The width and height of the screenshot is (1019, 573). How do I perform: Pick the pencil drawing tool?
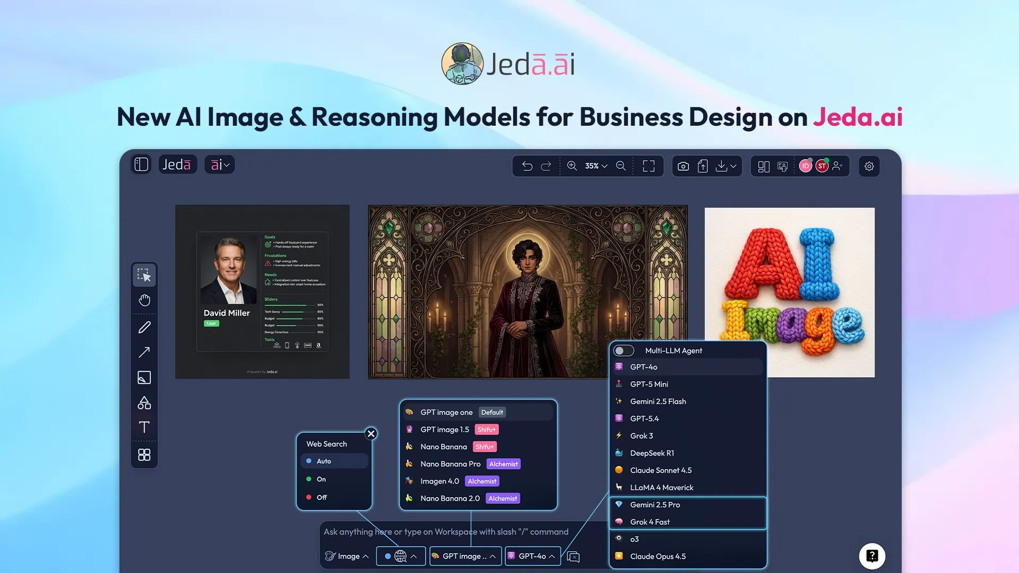pos(144,327)
